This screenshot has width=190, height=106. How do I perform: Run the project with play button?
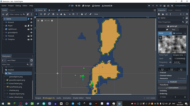click(x=149, y=6)
